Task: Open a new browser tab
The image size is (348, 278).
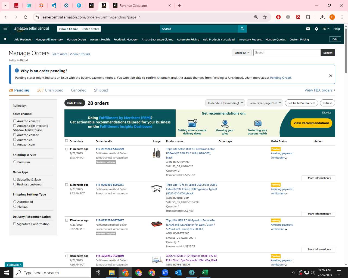Action: [179, 5]
